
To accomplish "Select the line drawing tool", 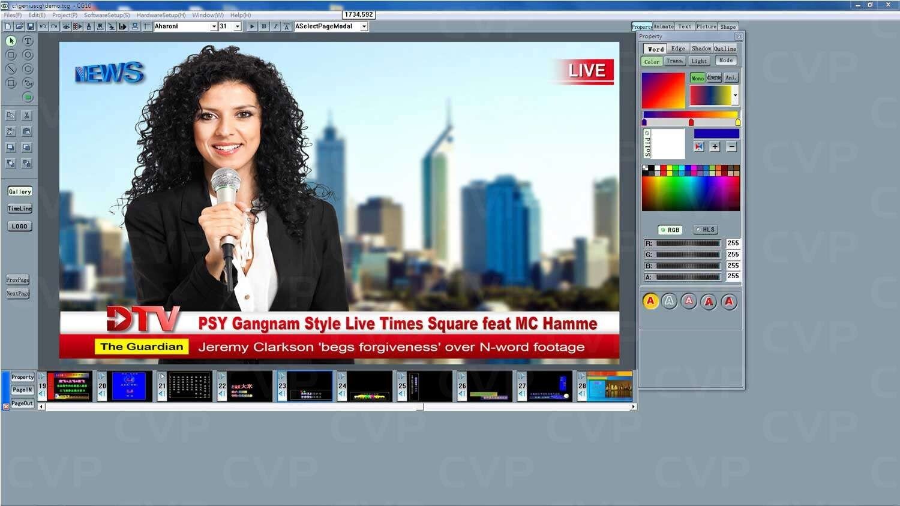I will pos(11,69).
